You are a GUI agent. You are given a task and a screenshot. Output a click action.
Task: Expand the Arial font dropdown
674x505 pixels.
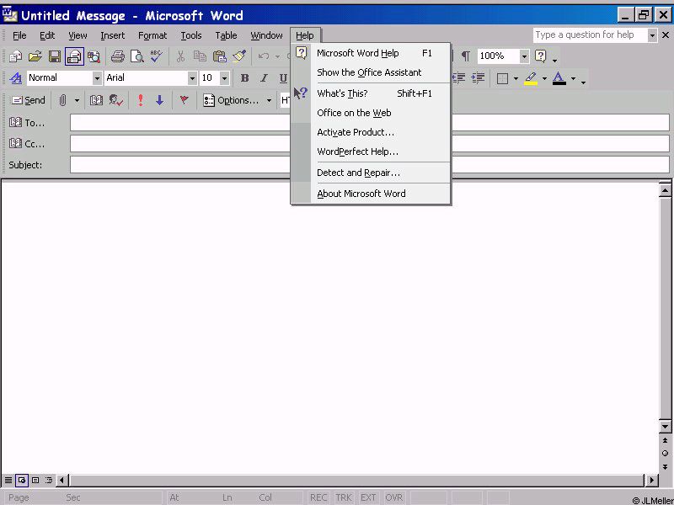pyautogui.click(x=192, y=78)
